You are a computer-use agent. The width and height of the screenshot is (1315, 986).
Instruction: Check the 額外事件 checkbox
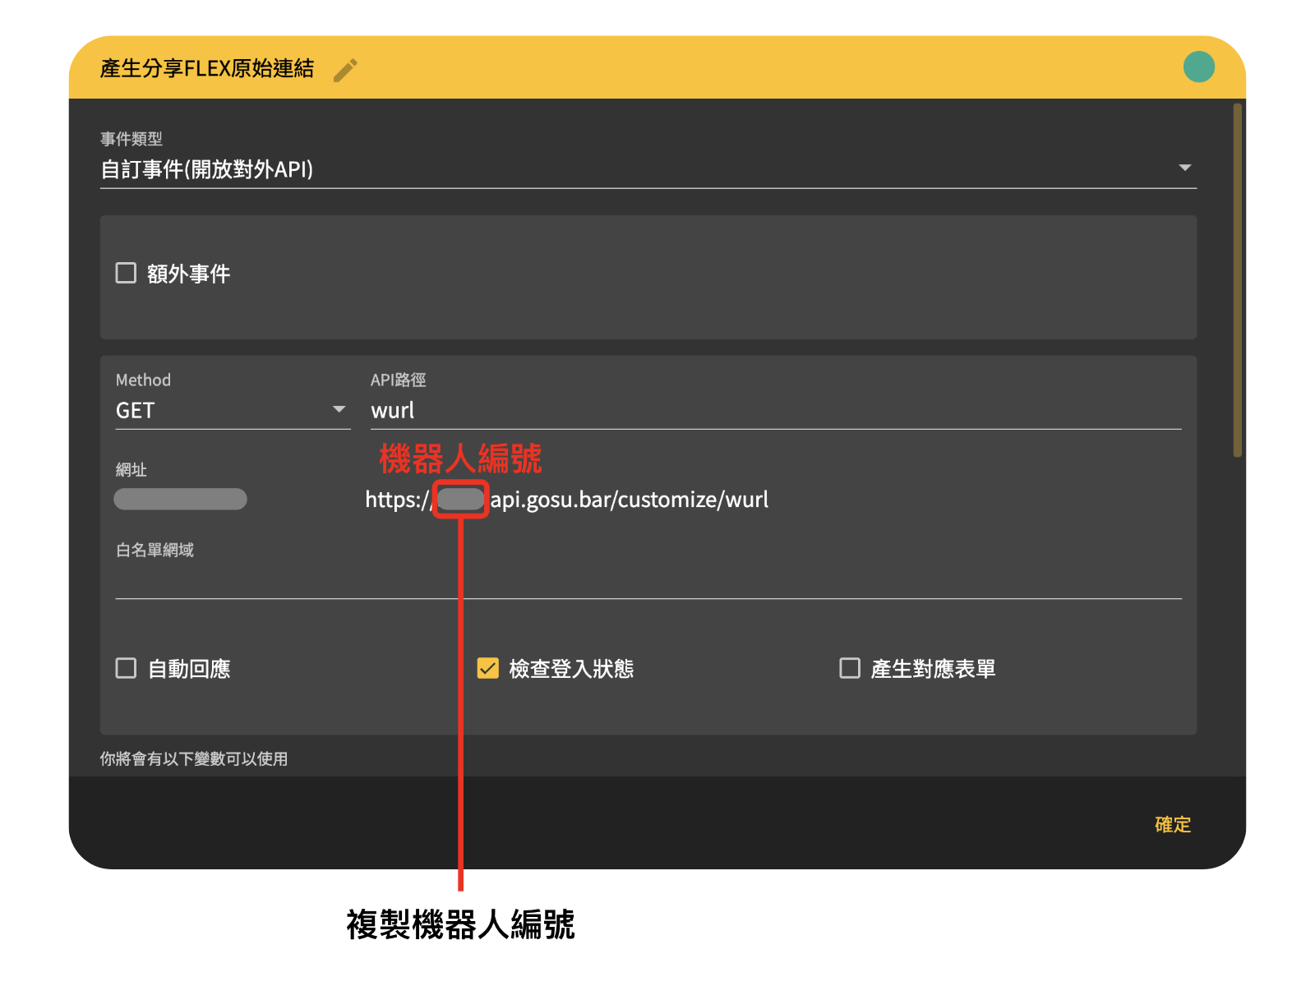tap(126, 273)
